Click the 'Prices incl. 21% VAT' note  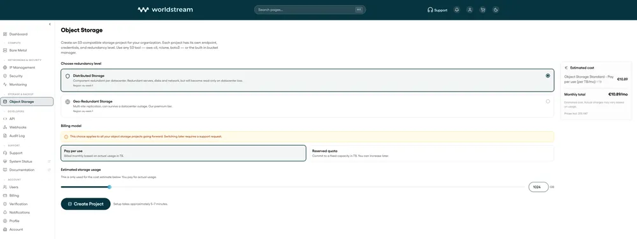tap(576, 113)
